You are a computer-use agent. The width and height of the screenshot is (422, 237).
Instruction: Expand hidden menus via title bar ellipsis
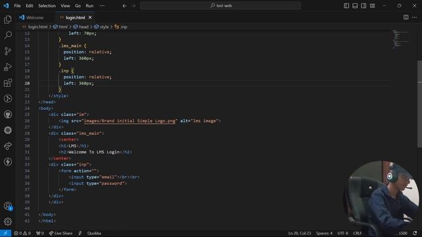102,6
